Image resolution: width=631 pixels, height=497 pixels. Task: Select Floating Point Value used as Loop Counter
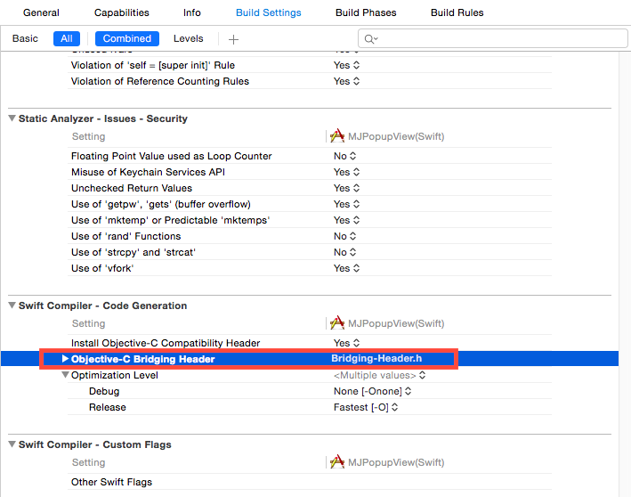click(x=172, y=156)
